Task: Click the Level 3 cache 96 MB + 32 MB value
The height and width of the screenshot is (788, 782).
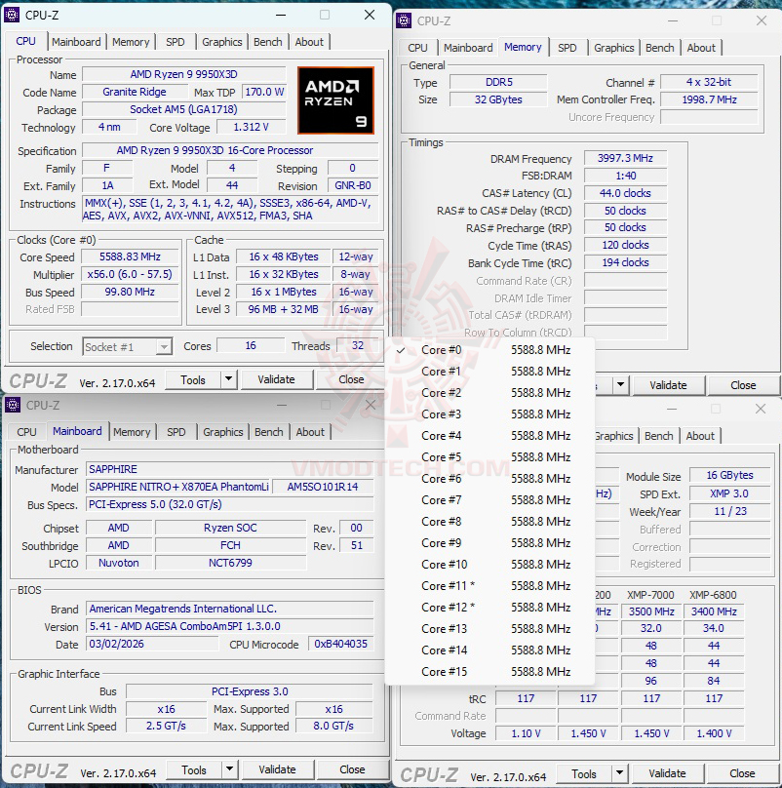Action: (x=284, y=309)
